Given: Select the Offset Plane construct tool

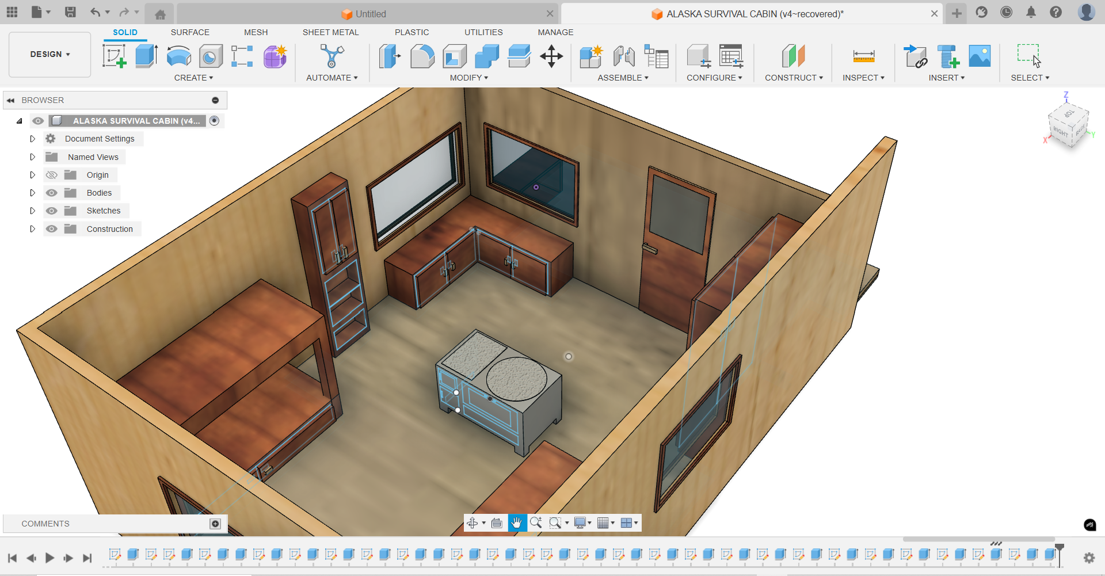Looking at the screenshot, I should click(x=794, y=56).
